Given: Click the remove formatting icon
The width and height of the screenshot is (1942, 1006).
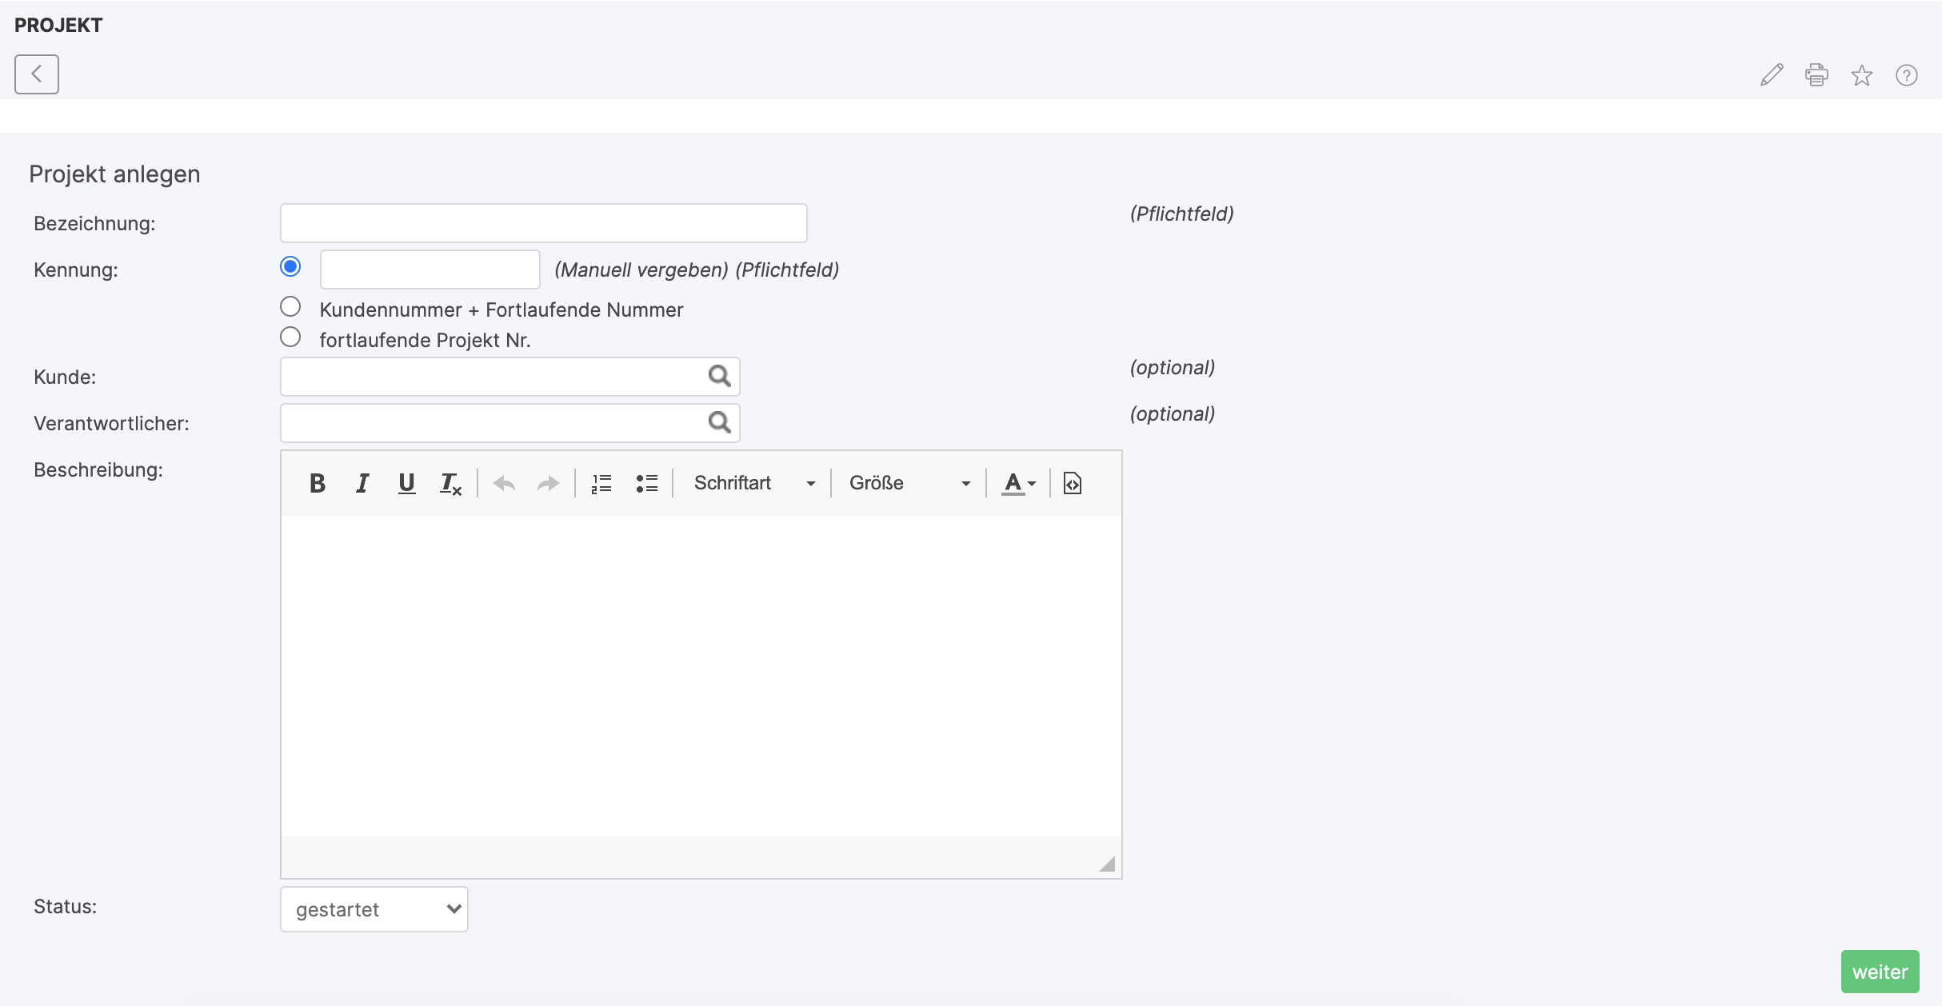Looking at the screenshot, I should [x=451, y=483].
